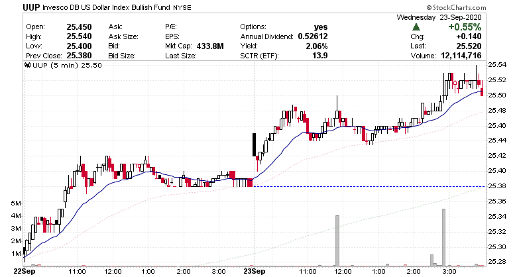
Task: Click the EPS label
Action: [172, 36]
